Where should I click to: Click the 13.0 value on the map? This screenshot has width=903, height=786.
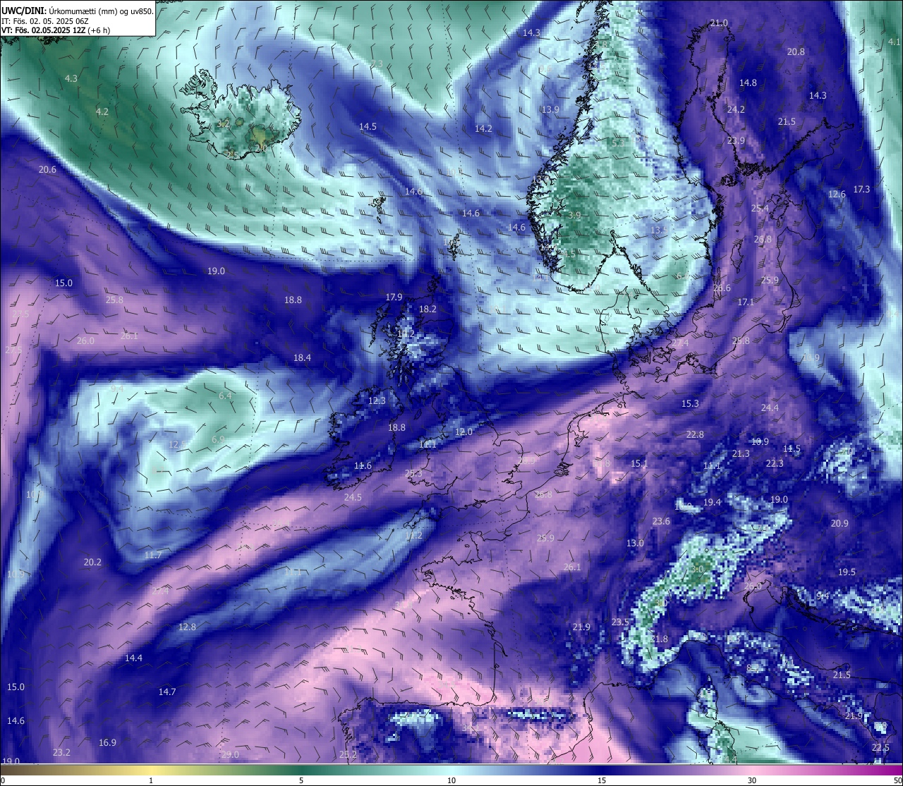[x=635, y=543]
